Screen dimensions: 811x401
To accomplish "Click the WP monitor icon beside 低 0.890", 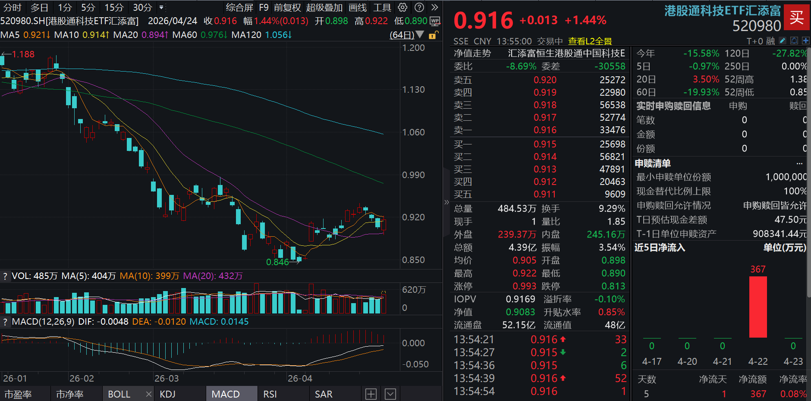I will (x=436, y=21).
